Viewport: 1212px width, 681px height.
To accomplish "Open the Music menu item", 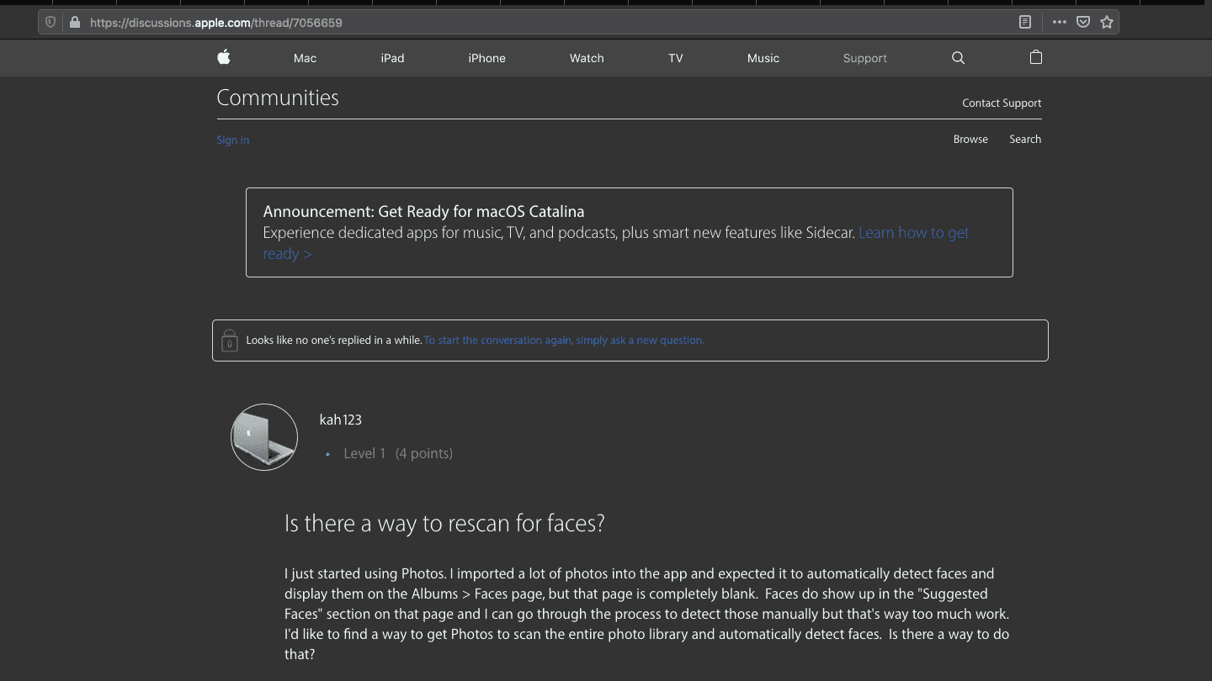I will tap(763, 58).
